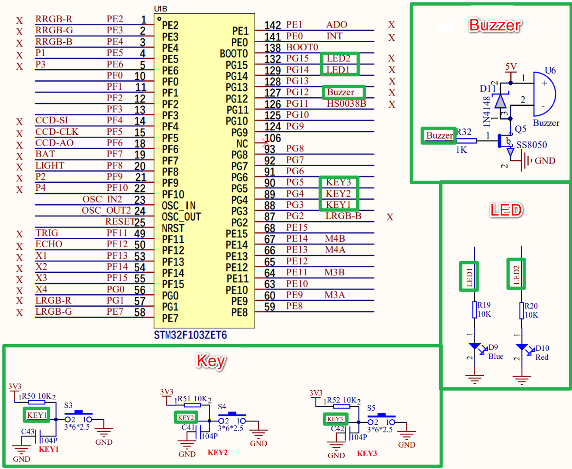The width and height of the screenshot is (572, 469).
Task: Click the INT net label beside PE0
Action: pyautogui.click(x=334, y=36)
